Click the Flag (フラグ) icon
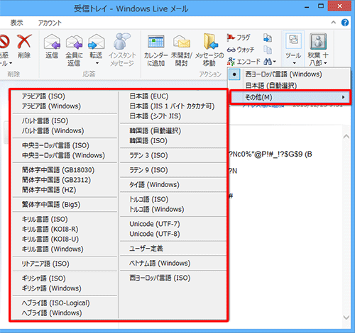This screenshot has height=333, width=355. pos(231,38)
